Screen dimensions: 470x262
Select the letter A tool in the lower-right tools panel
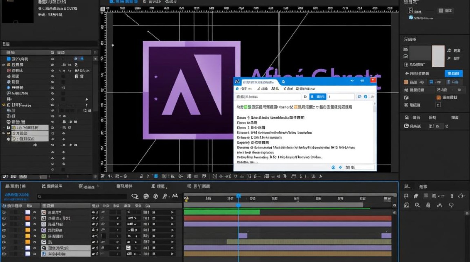point(440,205)
